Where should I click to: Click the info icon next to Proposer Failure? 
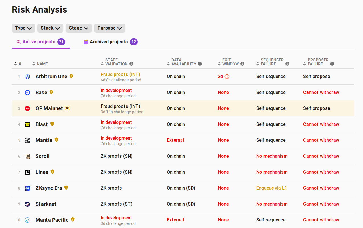pyautogui.click(x=332, y=64)
